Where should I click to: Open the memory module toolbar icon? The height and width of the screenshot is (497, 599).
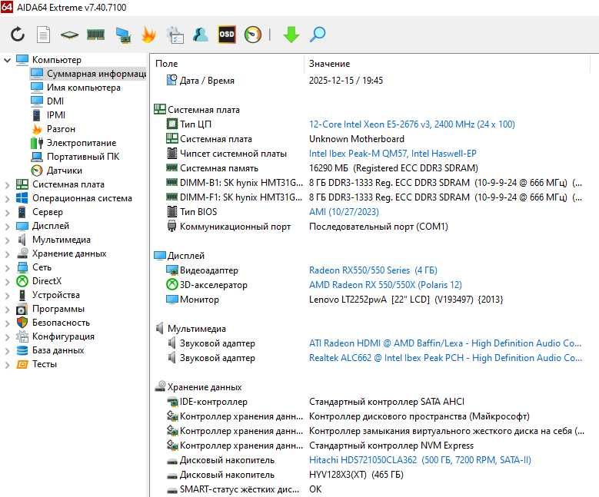click(x=96, y=35)
